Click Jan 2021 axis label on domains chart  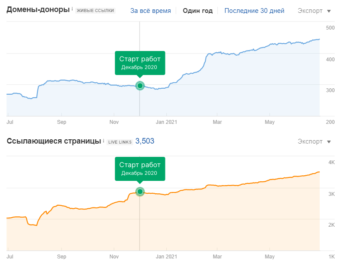[x=166, y=122]
